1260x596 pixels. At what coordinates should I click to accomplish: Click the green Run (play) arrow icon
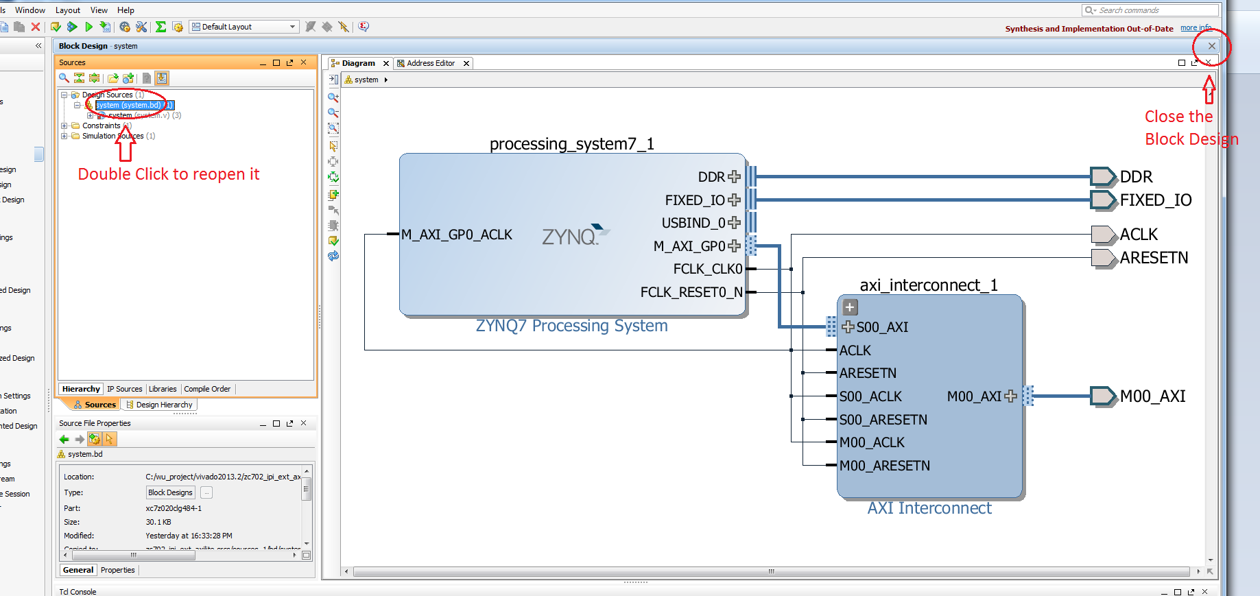coord(88,27)
